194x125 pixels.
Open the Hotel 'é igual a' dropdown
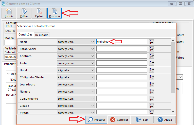point(76,70)
